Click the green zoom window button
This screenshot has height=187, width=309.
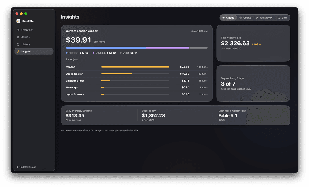pyautogui.click(x=26, y=14)
